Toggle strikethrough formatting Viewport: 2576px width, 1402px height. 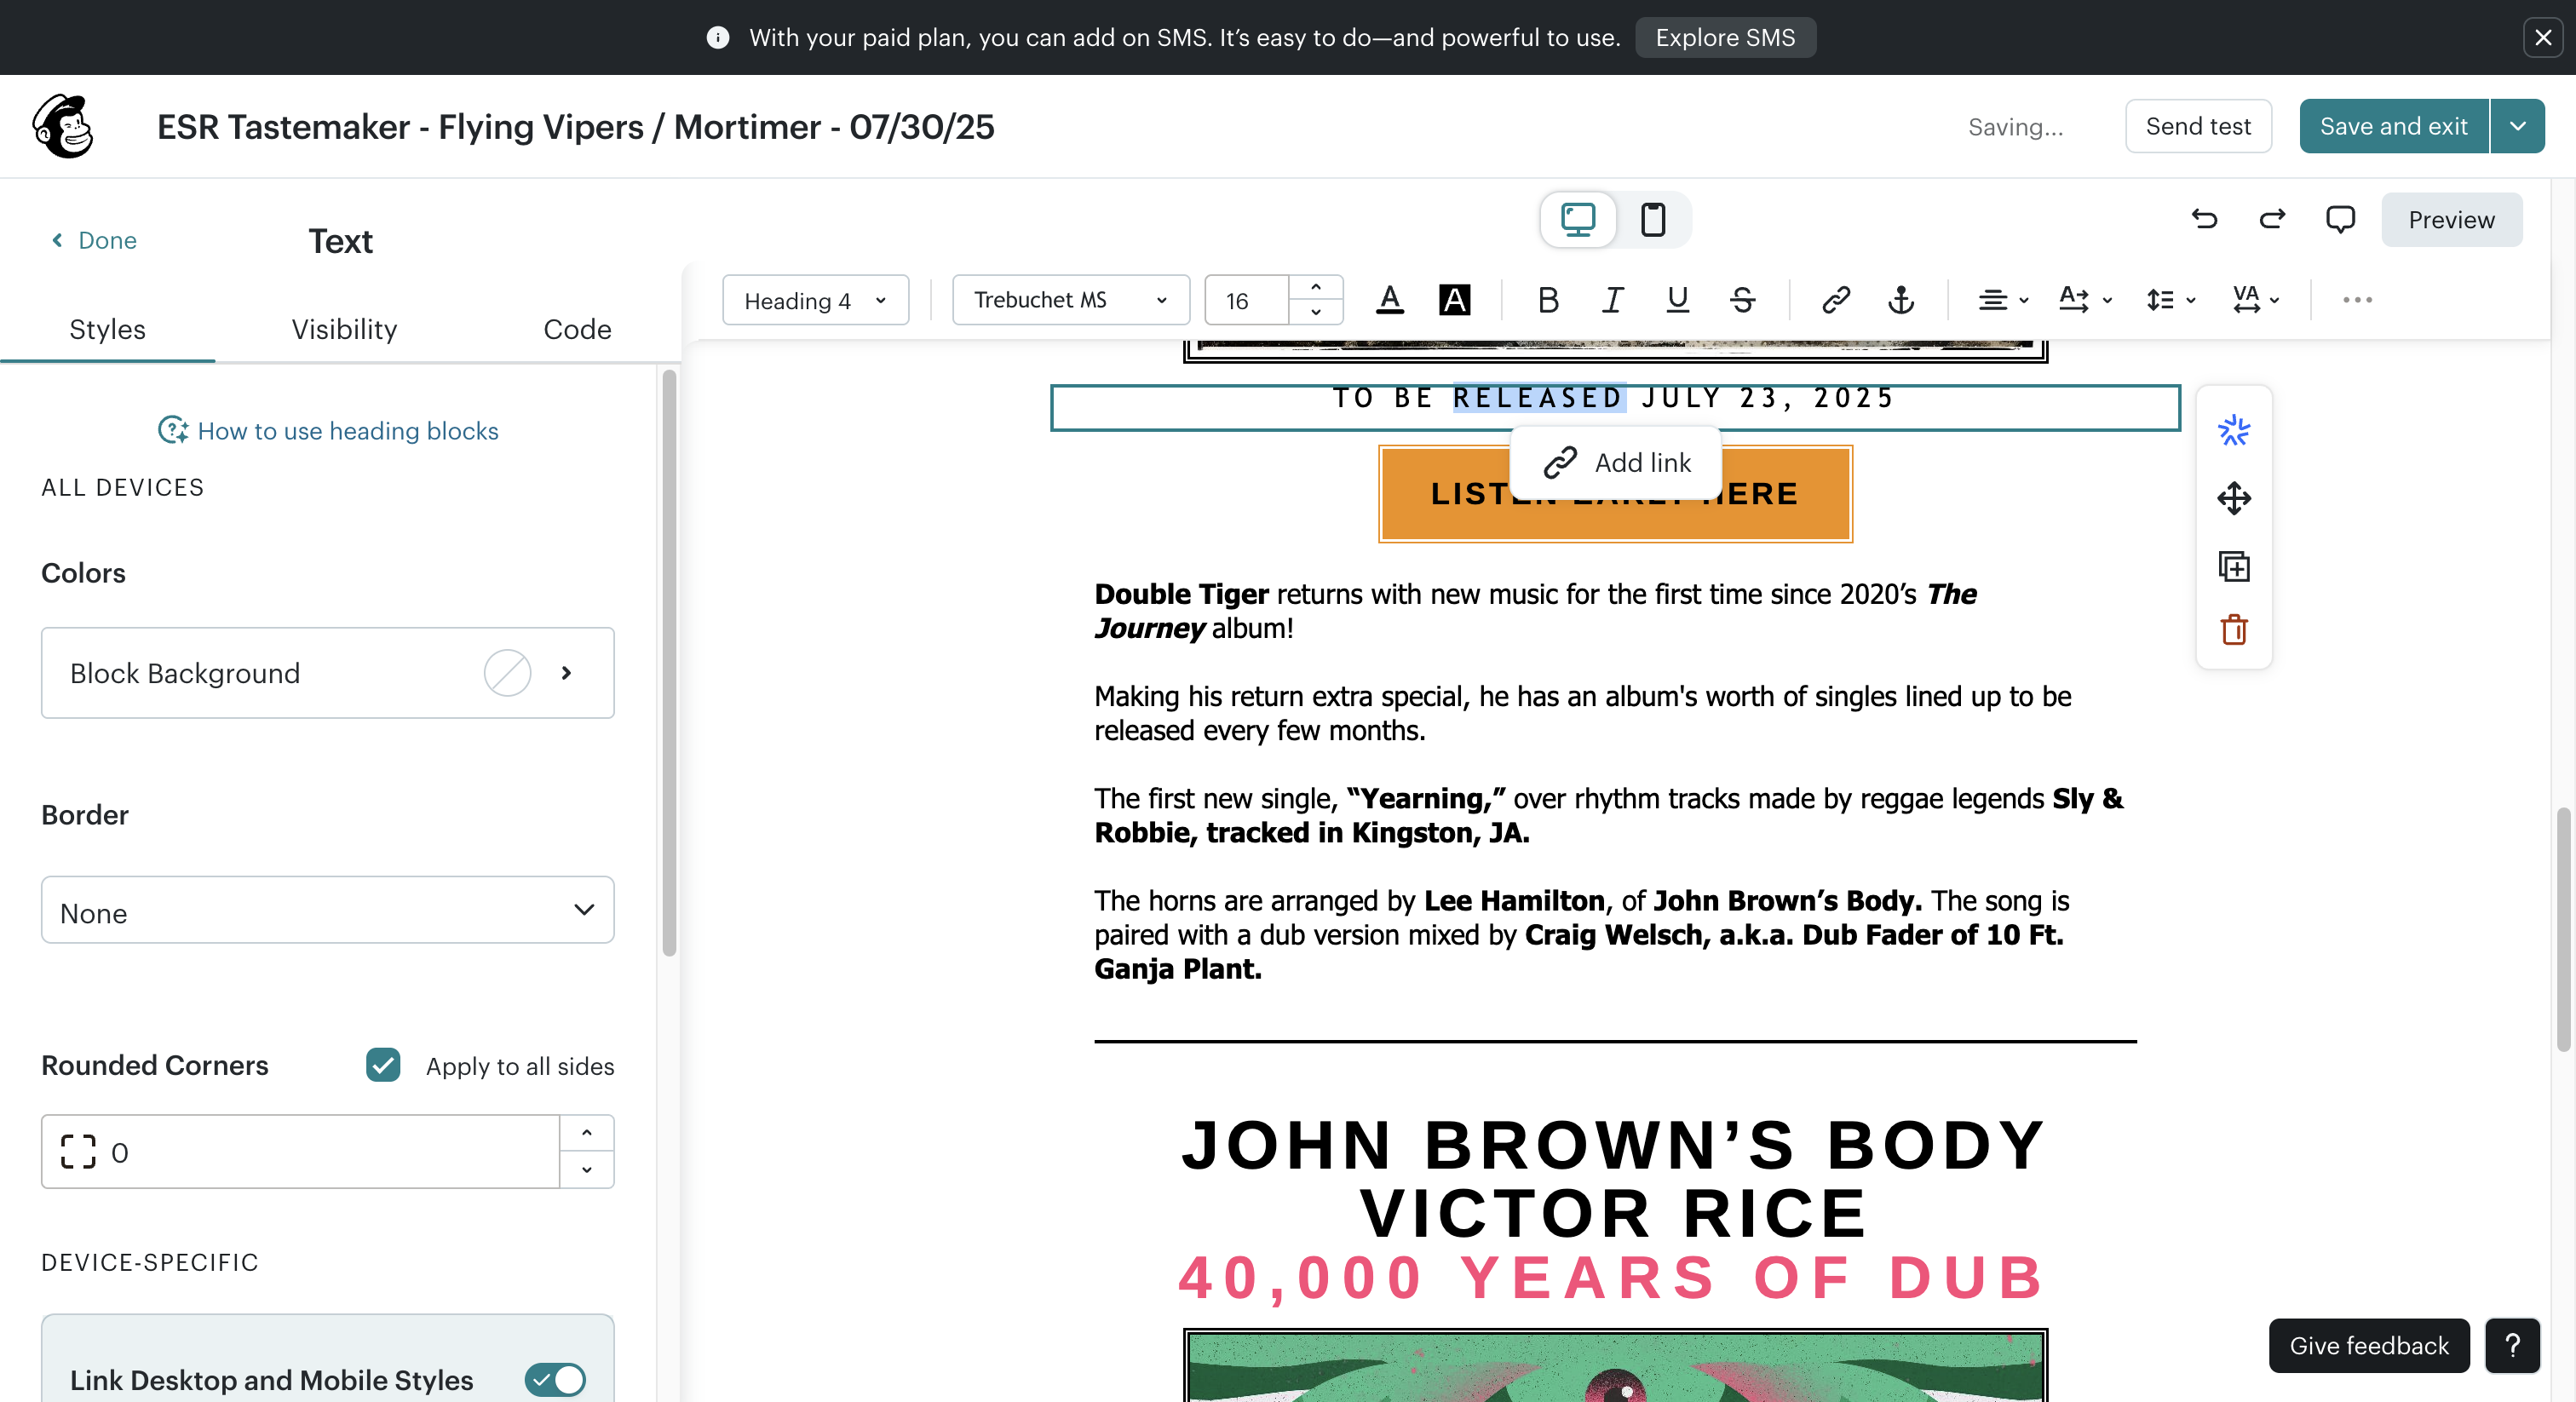point(1742,300)
